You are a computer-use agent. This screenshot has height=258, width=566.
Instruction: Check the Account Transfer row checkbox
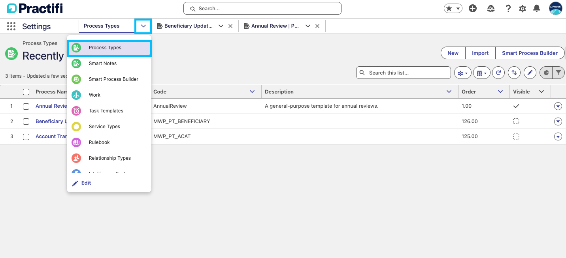(x=26, y=137)
